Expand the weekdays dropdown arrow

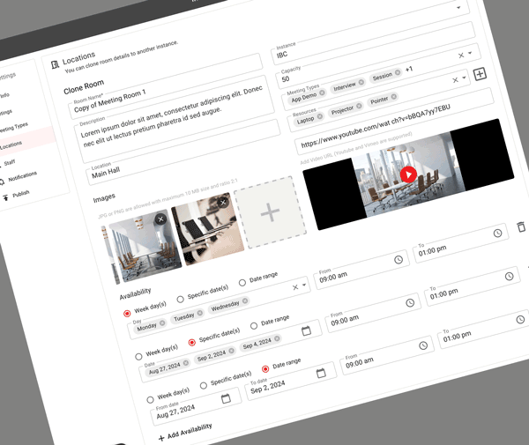(x=305, y=286)
